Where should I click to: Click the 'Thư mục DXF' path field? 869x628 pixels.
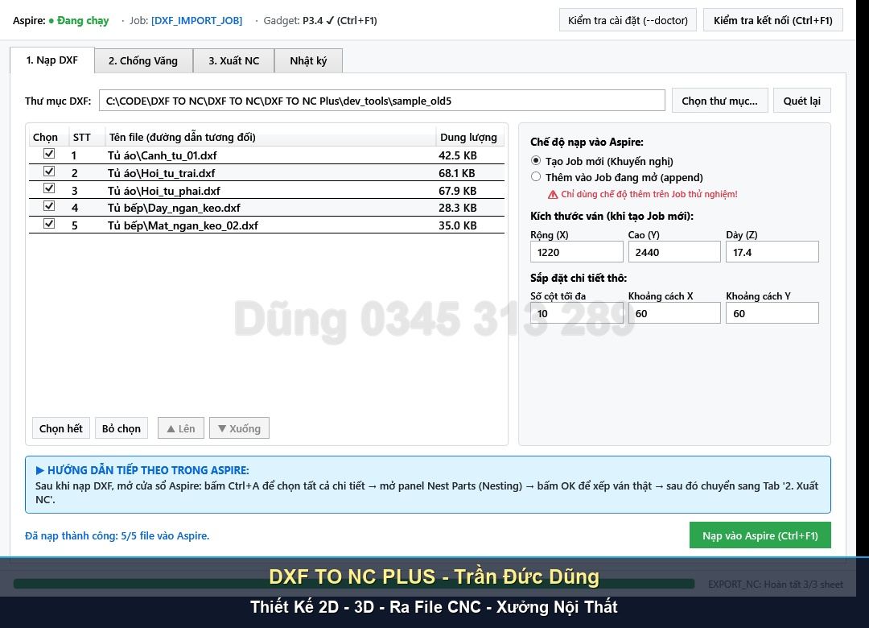click(x=382, y=101)
